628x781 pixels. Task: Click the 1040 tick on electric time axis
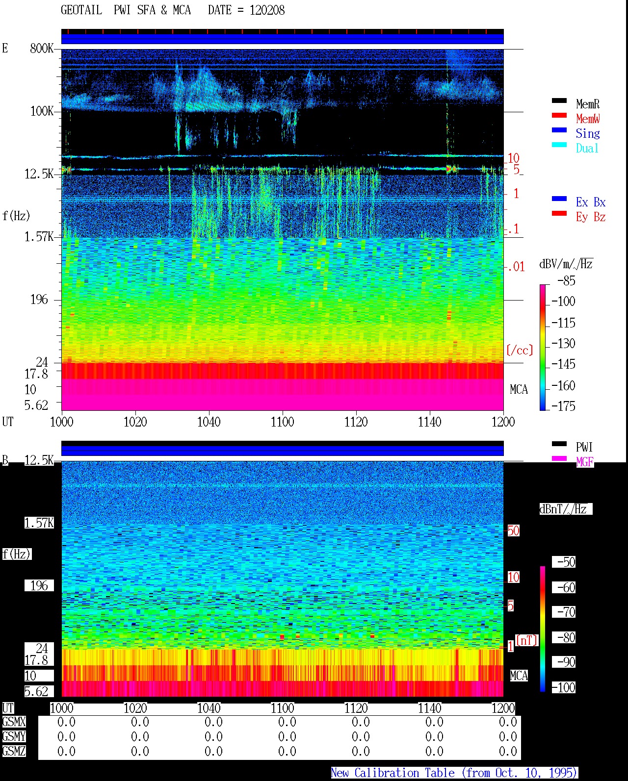(209, 422)
